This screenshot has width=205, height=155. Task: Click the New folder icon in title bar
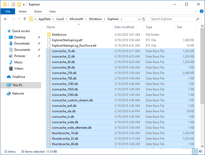pos(19,4)
